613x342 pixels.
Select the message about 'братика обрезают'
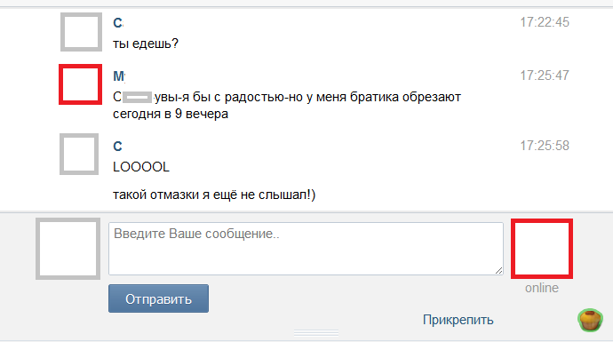(x=287, y=105)
